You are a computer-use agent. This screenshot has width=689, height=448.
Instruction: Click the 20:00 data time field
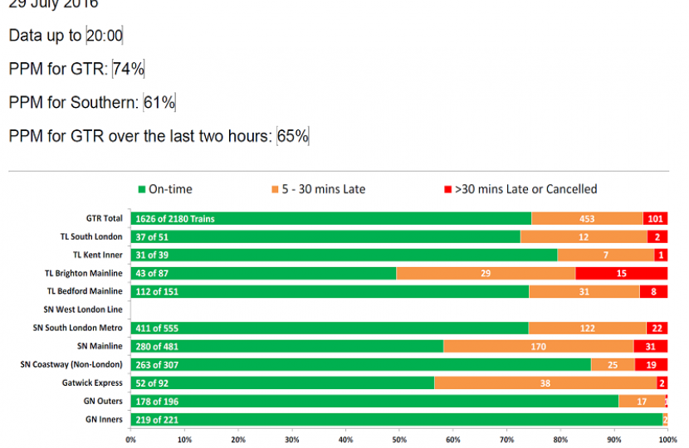[105, 36]
